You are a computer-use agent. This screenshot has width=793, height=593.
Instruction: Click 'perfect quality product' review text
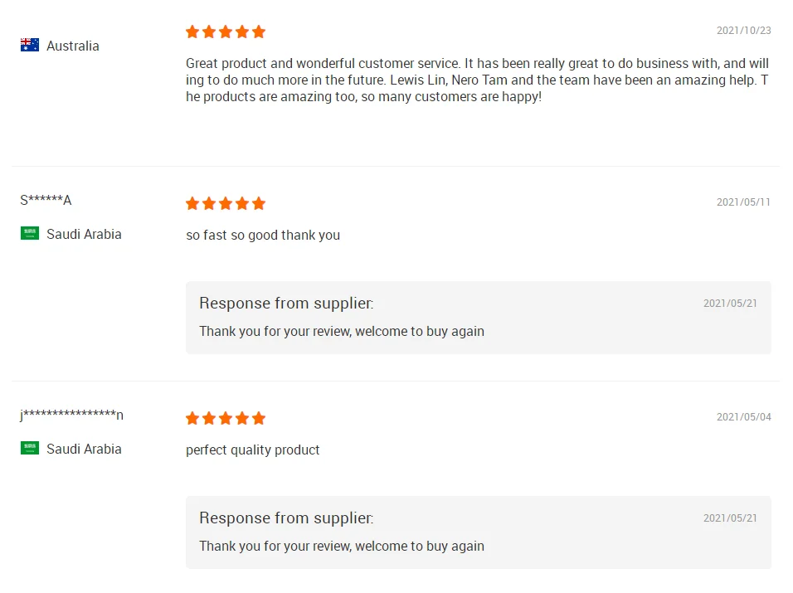(252, 450)
